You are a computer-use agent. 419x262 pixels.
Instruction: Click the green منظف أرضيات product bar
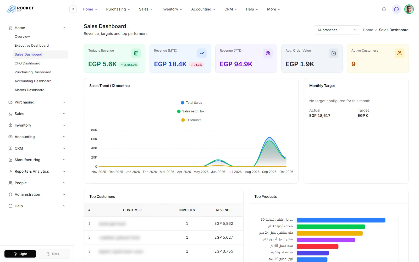coord(331,227)
